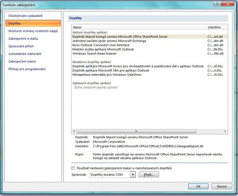This screenshot has width=238, height=196.
Task: Open Zpracování příloh settings
Action: point(21,46)
